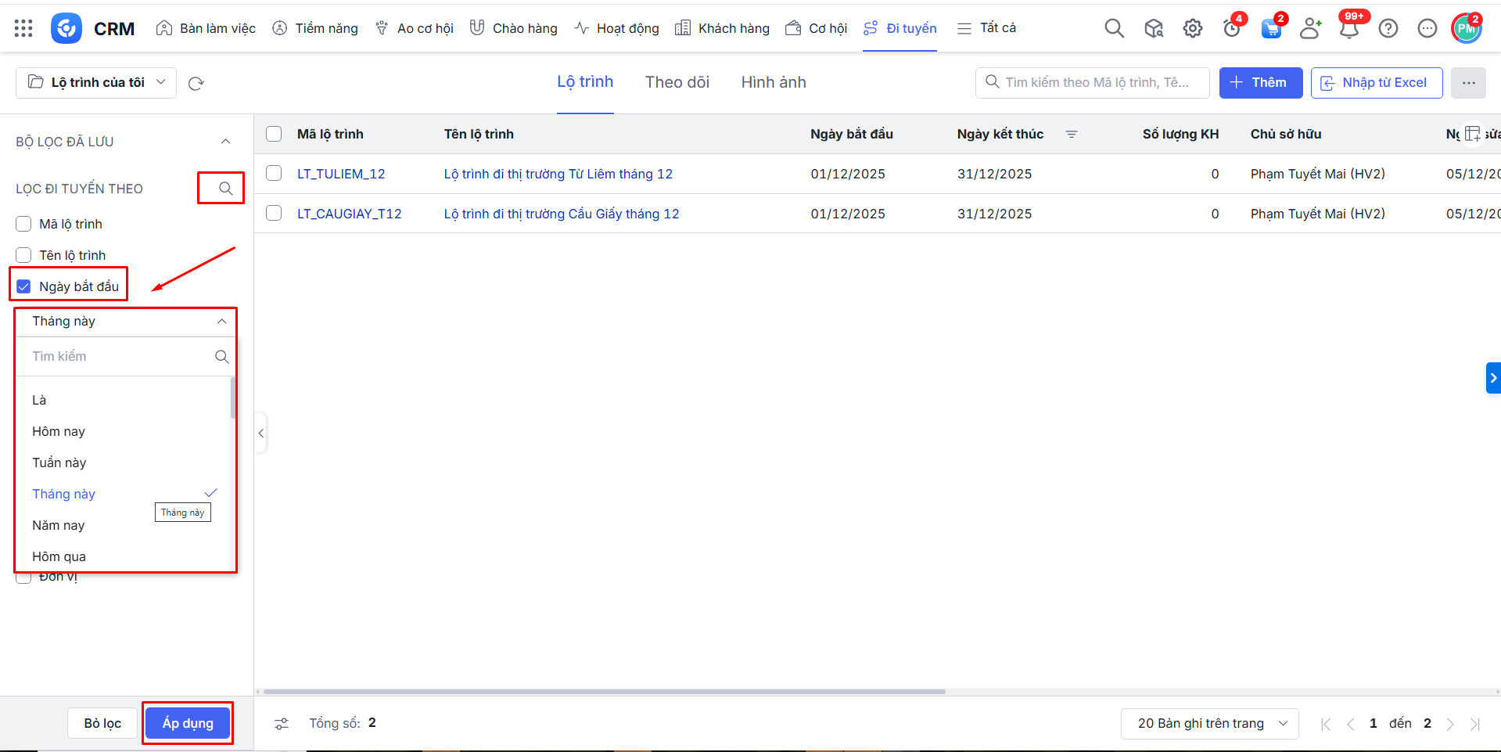Open the apps grid launcher icon
This screenshot has height=752, width=1501.
[23, 29]
